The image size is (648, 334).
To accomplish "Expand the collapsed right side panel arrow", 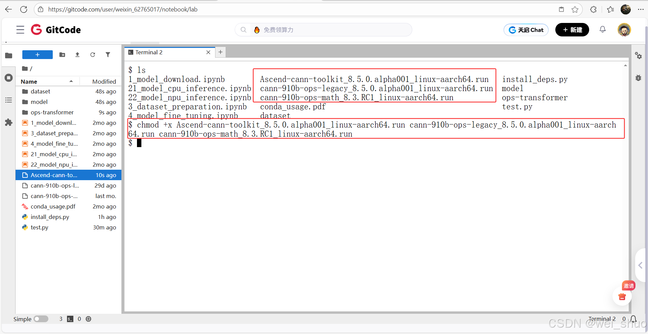I will click(641, 265).
